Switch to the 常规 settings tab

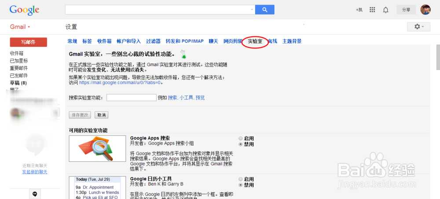(72, 41)
